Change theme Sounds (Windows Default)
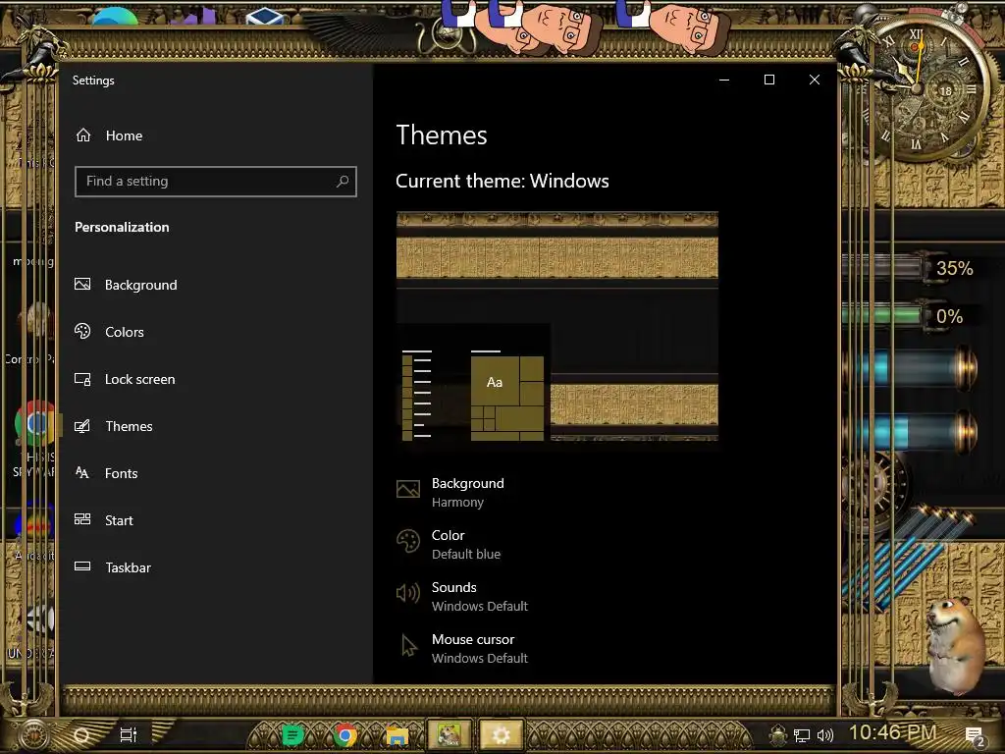The width and height of the screenshot is (1005, 754). coord(462,596)
